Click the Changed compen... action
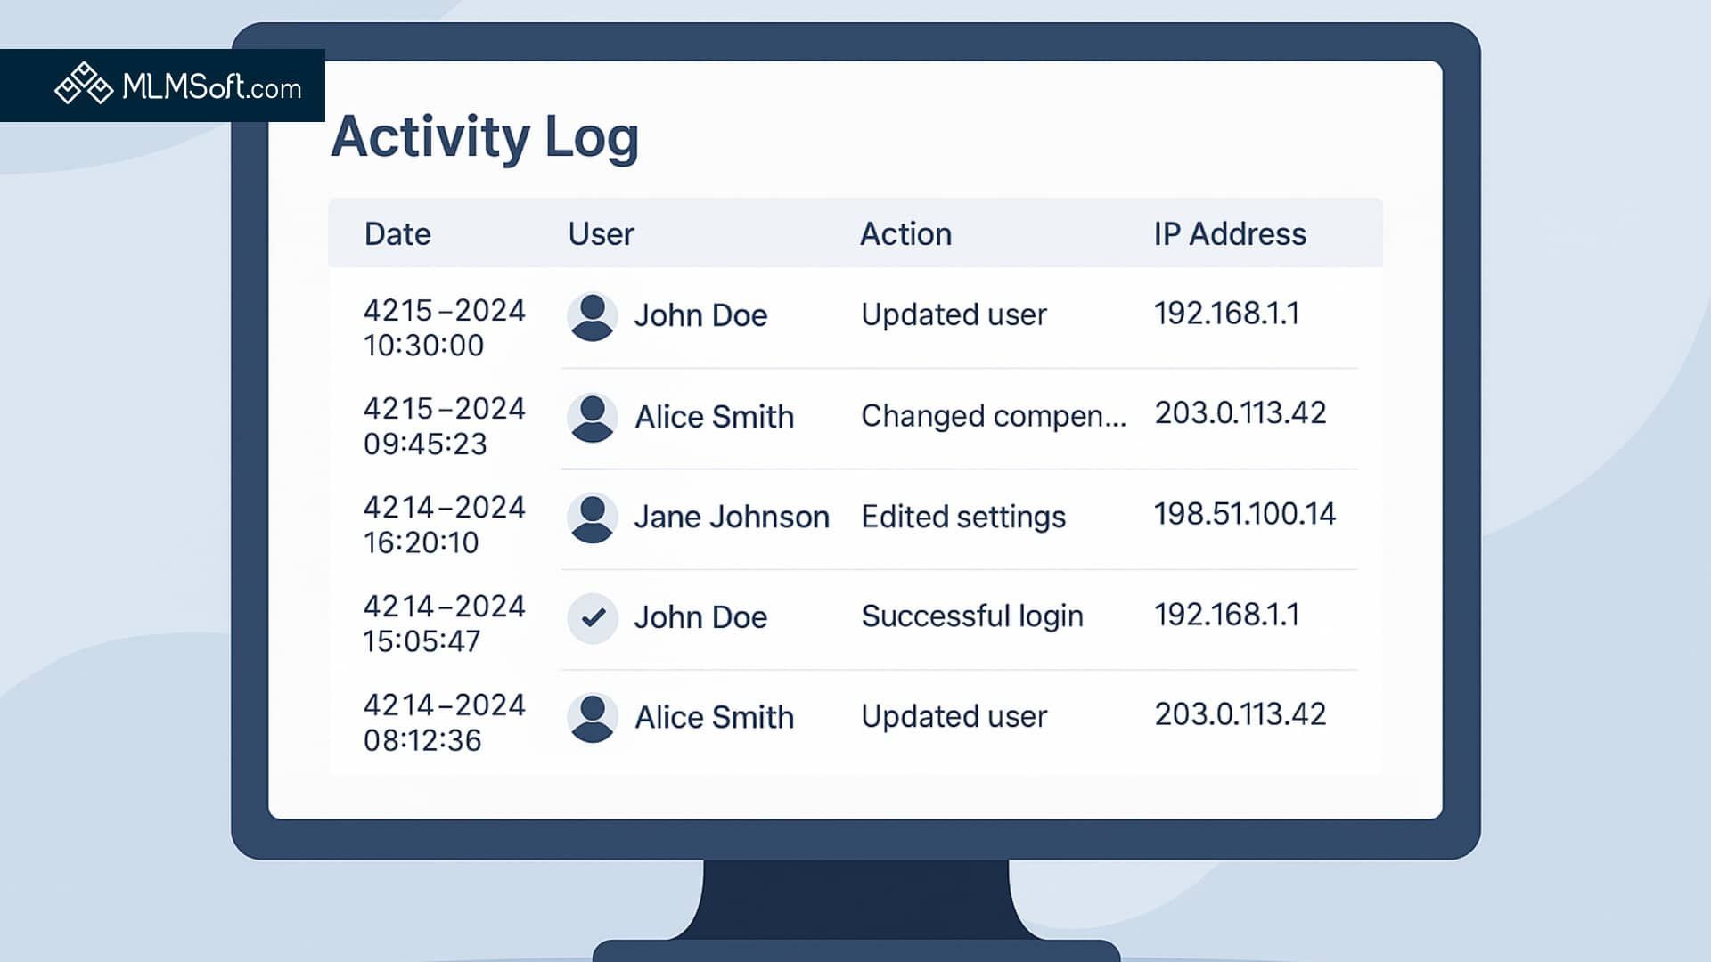 pos(994,416)
